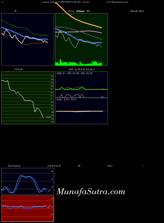Select the CCI 20 chart panel
Viewport: 164px width, 223px height.
click(28, 98)
